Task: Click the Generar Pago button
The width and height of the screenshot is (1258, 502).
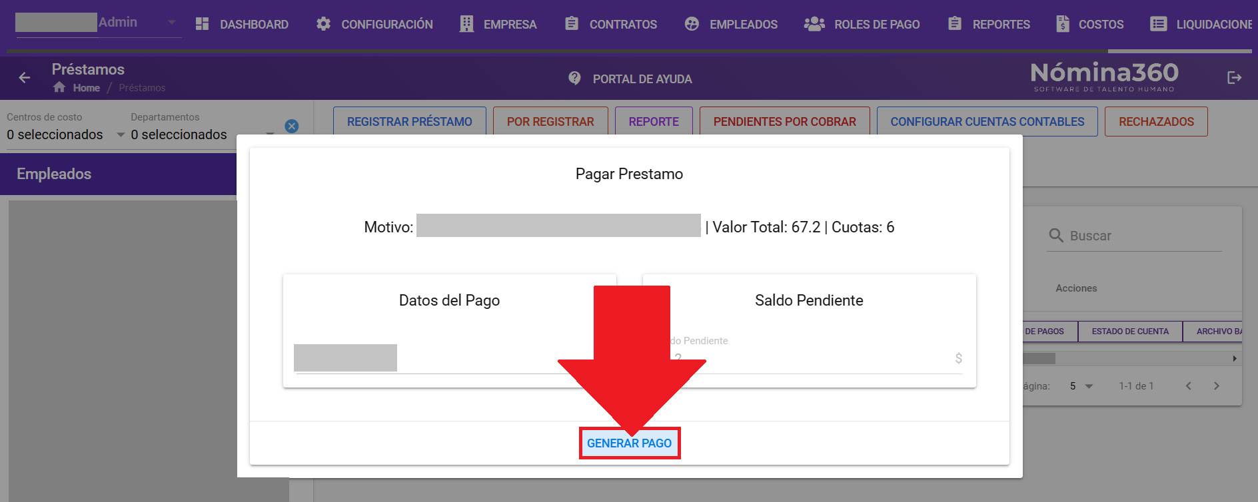Action: 629,443
